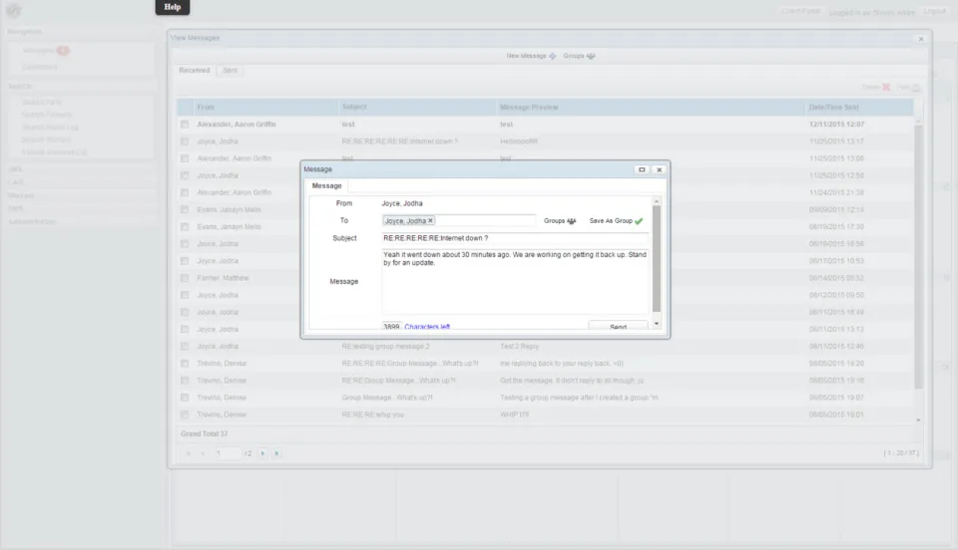The height and width of the screenshot is (550, 958).
Task: Go to next page of messages
Action: [x=262, y=453]
